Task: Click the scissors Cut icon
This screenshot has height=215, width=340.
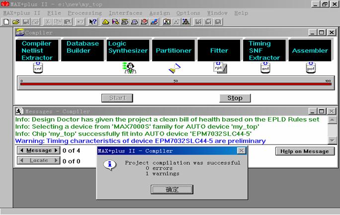Action: [x=48, y=22]
